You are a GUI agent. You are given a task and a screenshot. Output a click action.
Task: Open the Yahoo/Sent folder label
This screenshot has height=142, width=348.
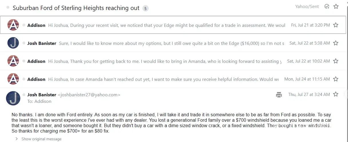pos(307,7)
